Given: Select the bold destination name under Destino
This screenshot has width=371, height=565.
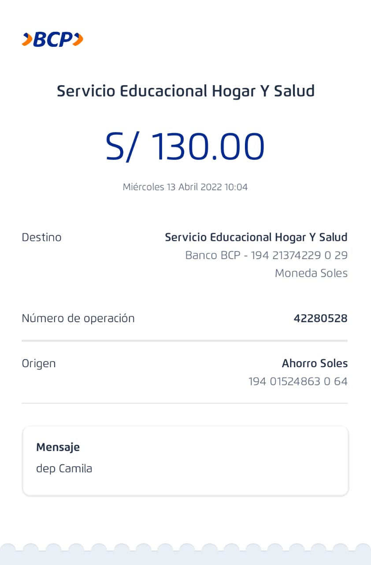Looking at the screenshot, I should click(256, 237).
